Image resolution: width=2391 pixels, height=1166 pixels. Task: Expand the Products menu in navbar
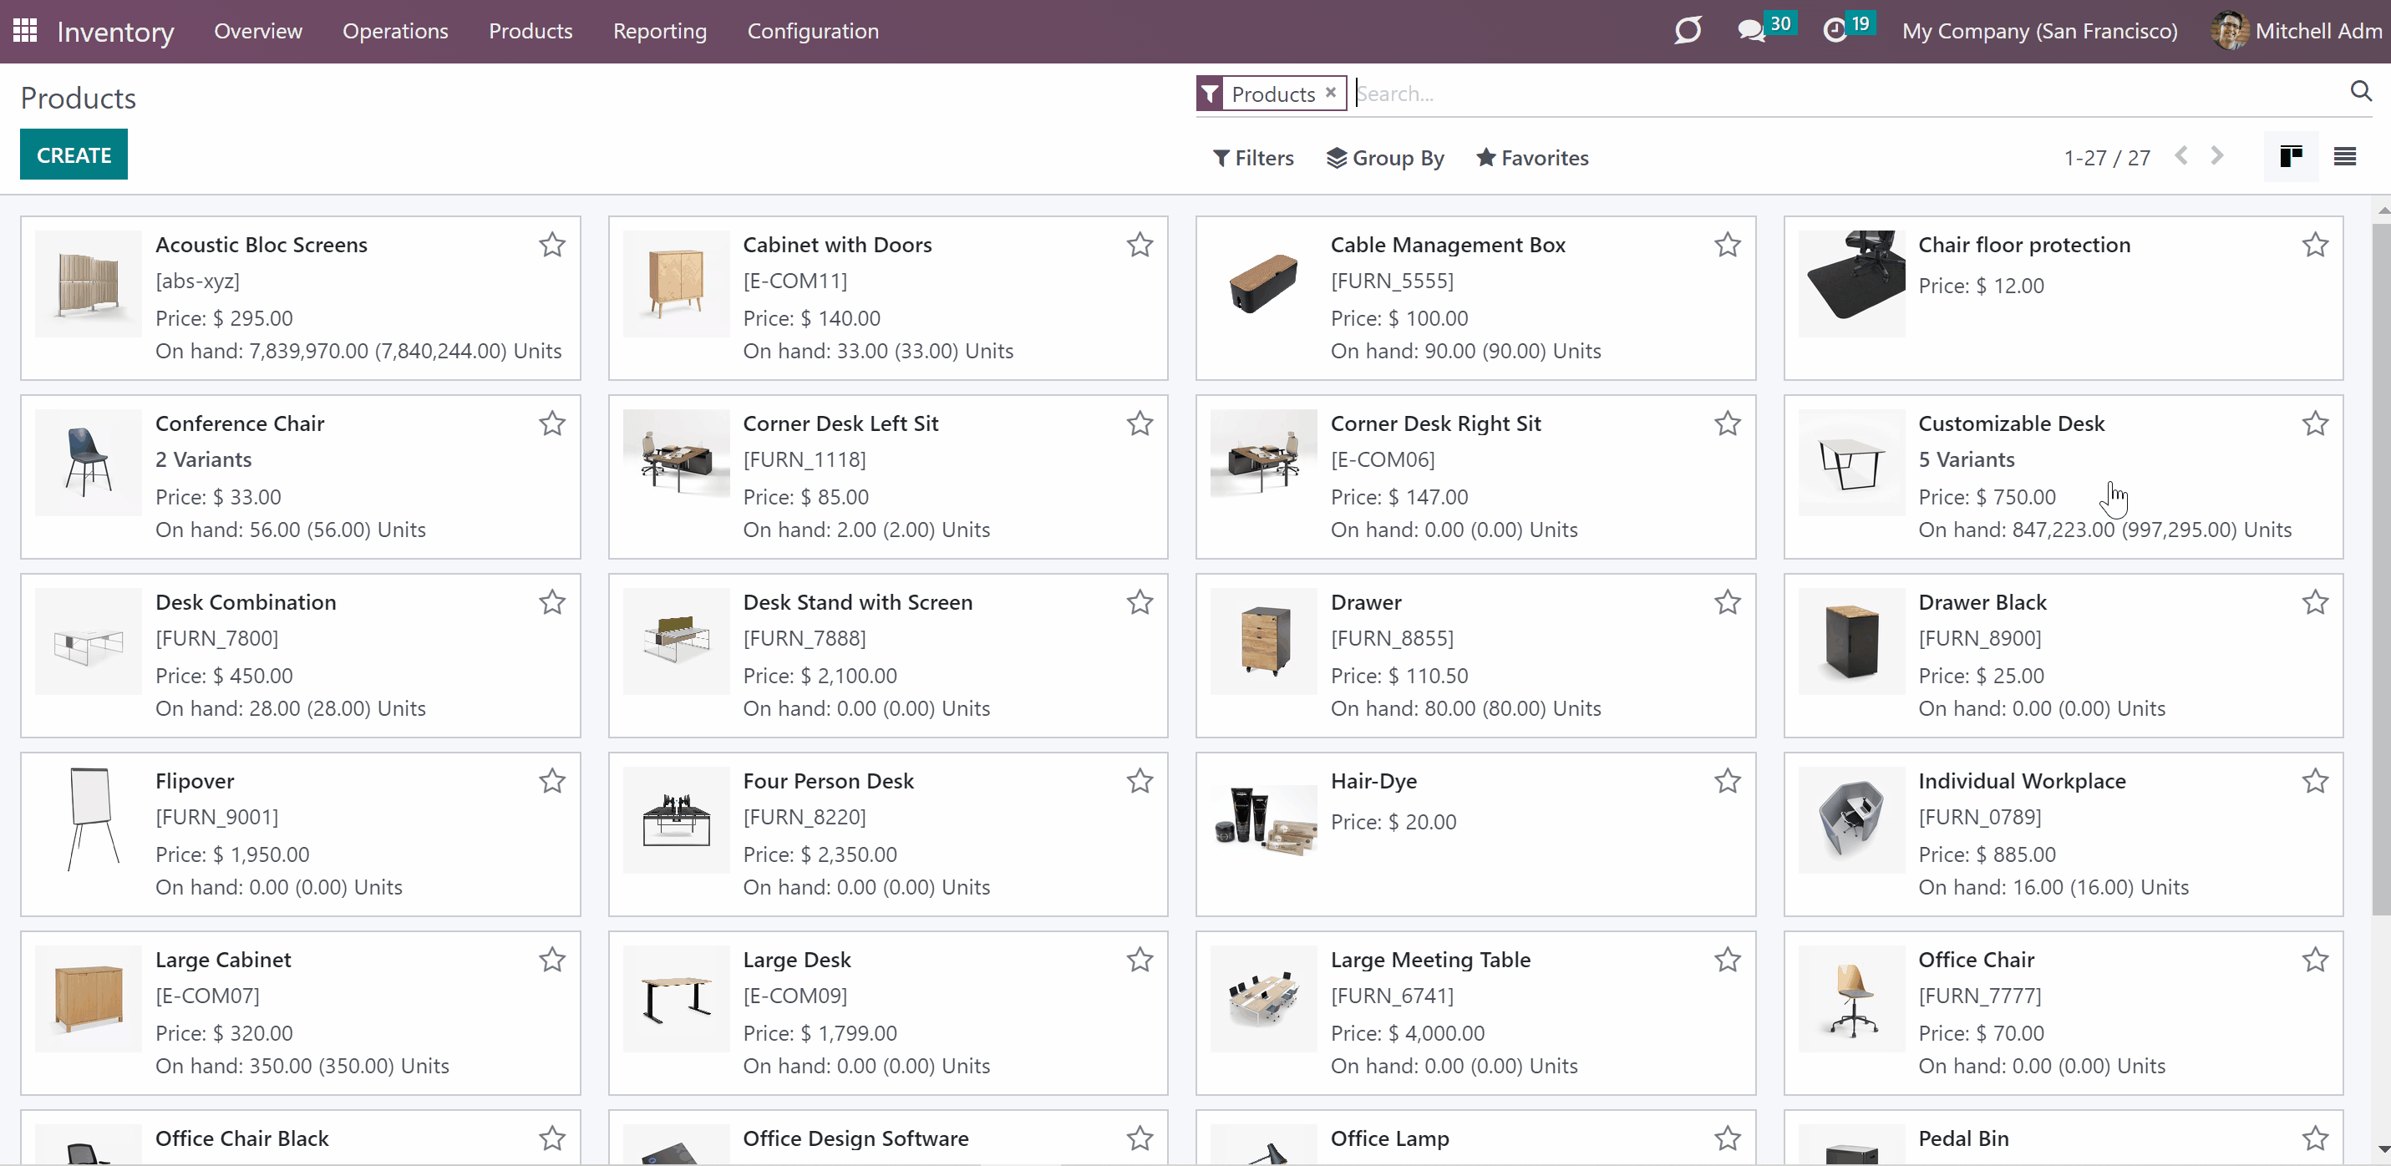point(531,31)
